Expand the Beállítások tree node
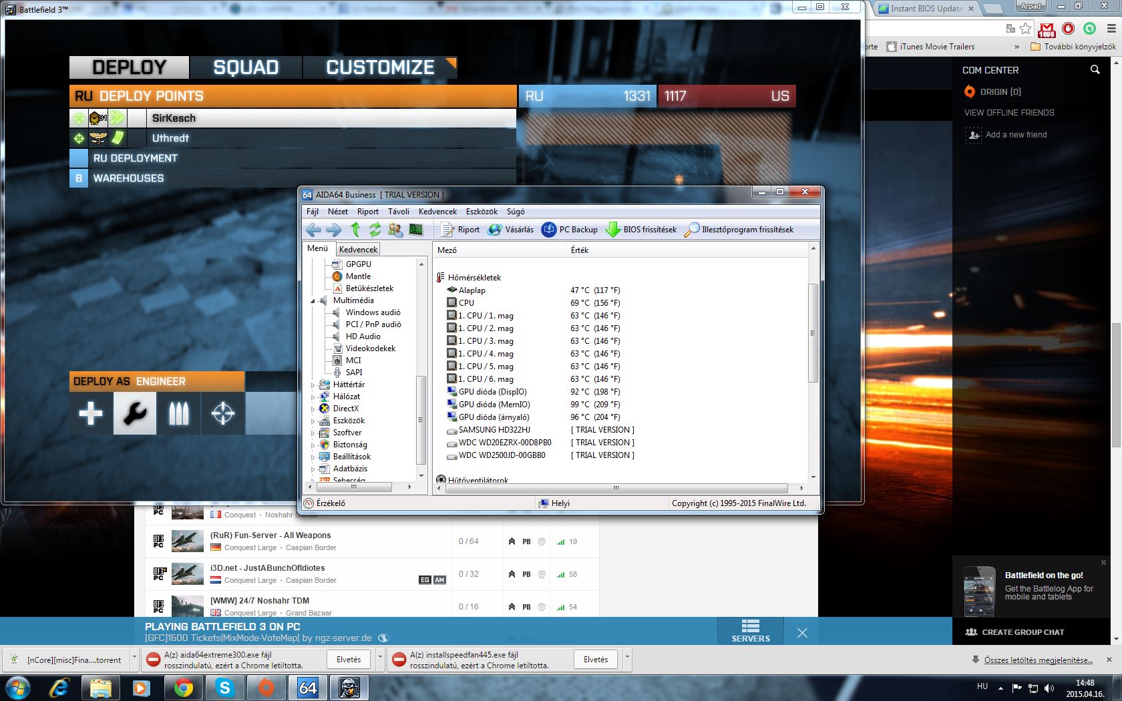Viewport: 1122px width, 701px height. click(x=313, y=457)
